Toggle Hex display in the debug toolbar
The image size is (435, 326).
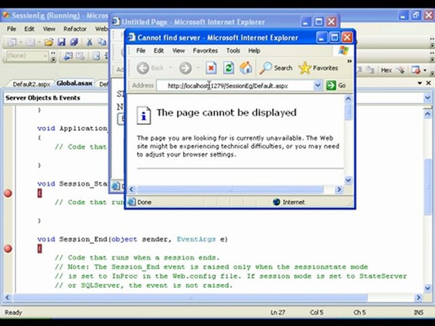click(386, 71)
